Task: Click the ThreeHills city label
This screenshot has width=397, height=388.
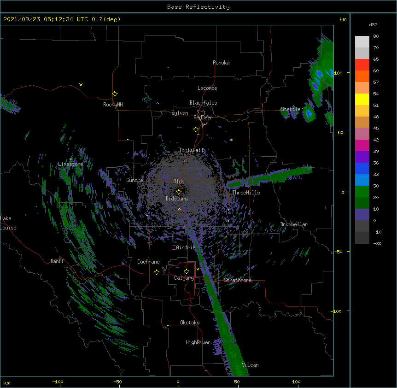Action: point(246,193)
